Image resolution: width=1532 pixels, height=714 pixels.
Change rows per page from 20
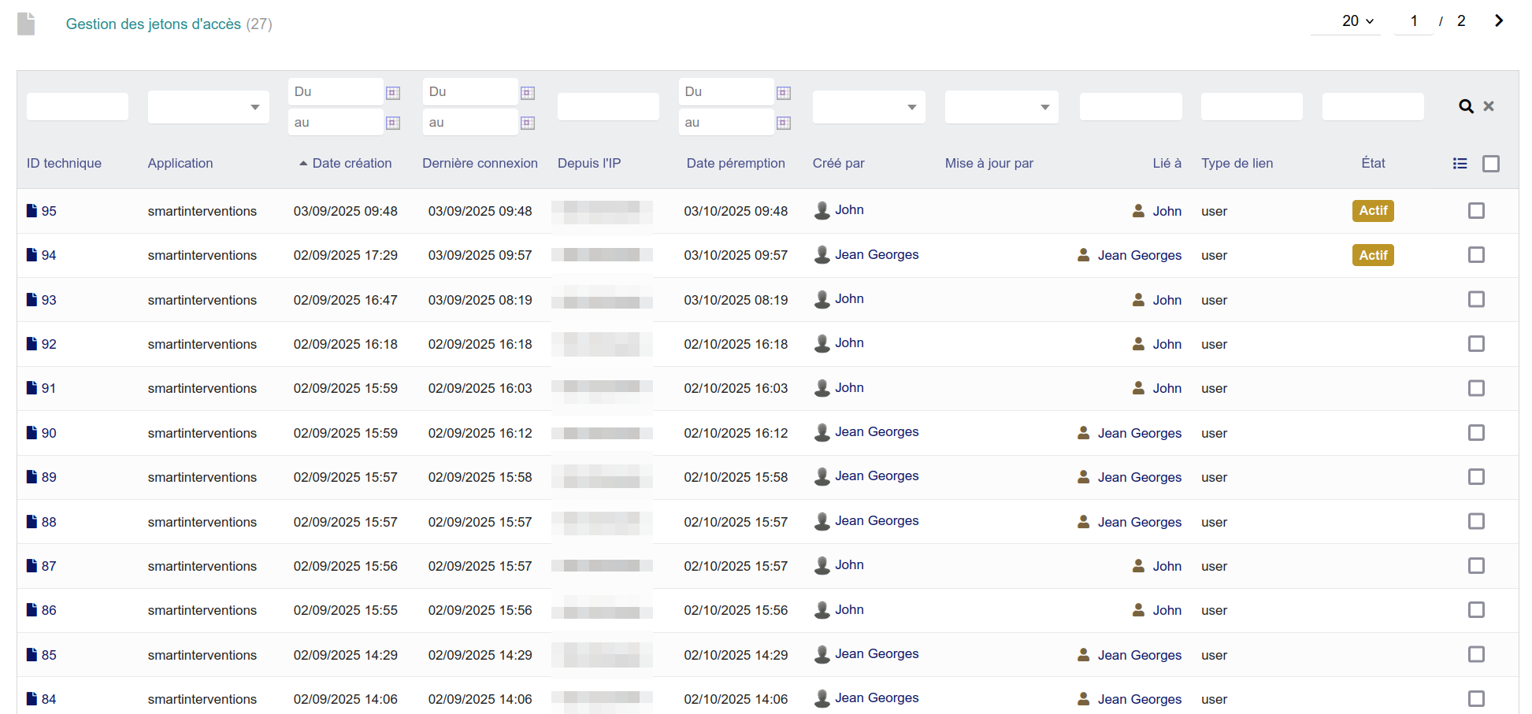pos(1357,21)
